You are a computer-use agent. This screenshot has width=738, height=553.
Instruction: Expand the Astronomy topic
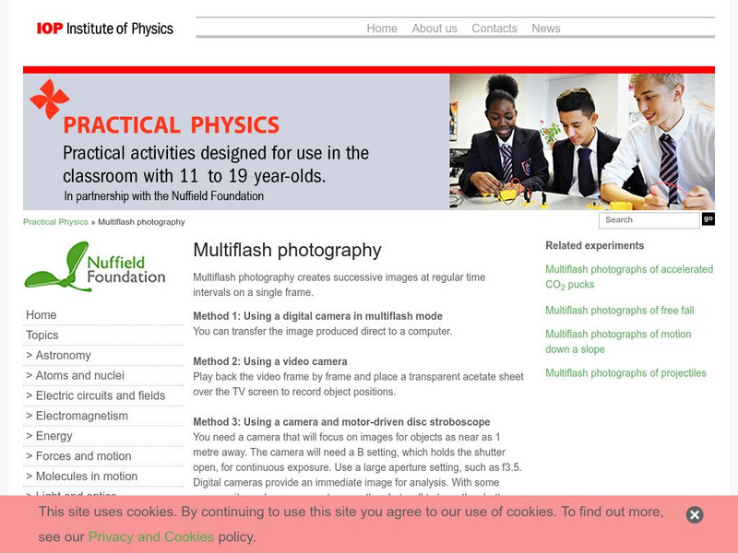pos(64,355)
